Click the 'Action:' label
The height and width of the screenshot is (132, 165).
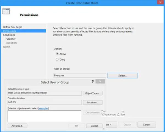[58, 49]
